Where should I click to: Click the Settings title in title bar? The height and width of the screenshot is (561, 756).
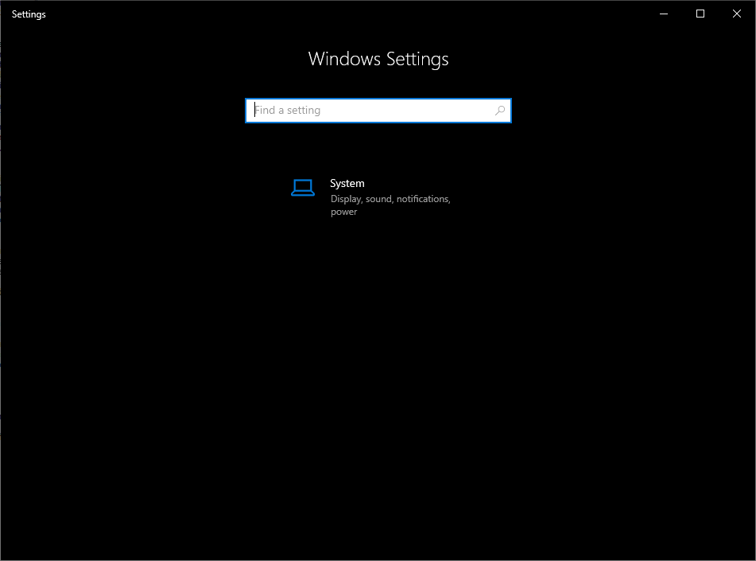click(x=29, y=14)
